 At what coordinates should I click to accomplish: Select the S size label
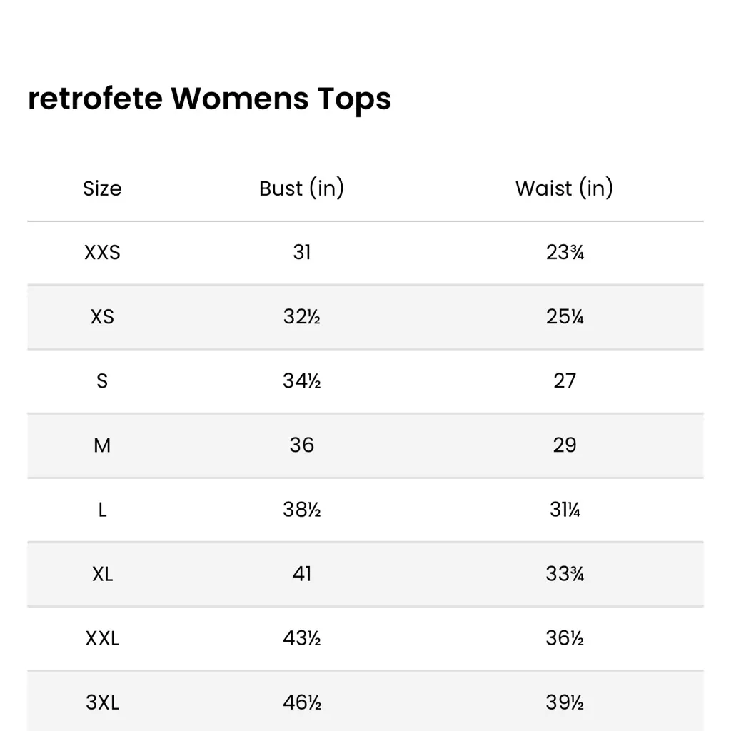102,381
